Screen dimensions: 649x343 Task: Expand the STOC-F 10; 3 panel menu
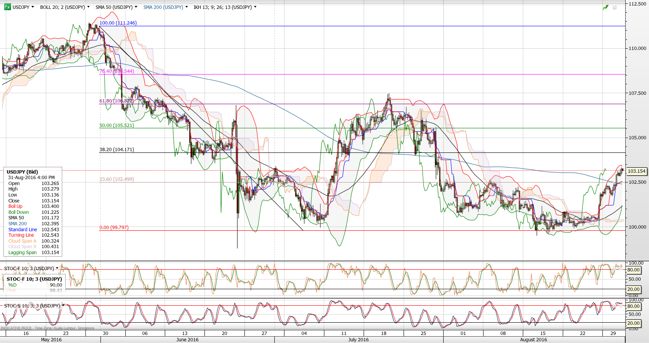(x=57, y=268)
